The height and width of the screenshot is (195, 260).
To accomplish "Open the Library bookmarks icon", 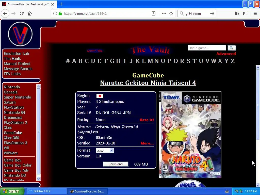I will [x=237, y=14].
